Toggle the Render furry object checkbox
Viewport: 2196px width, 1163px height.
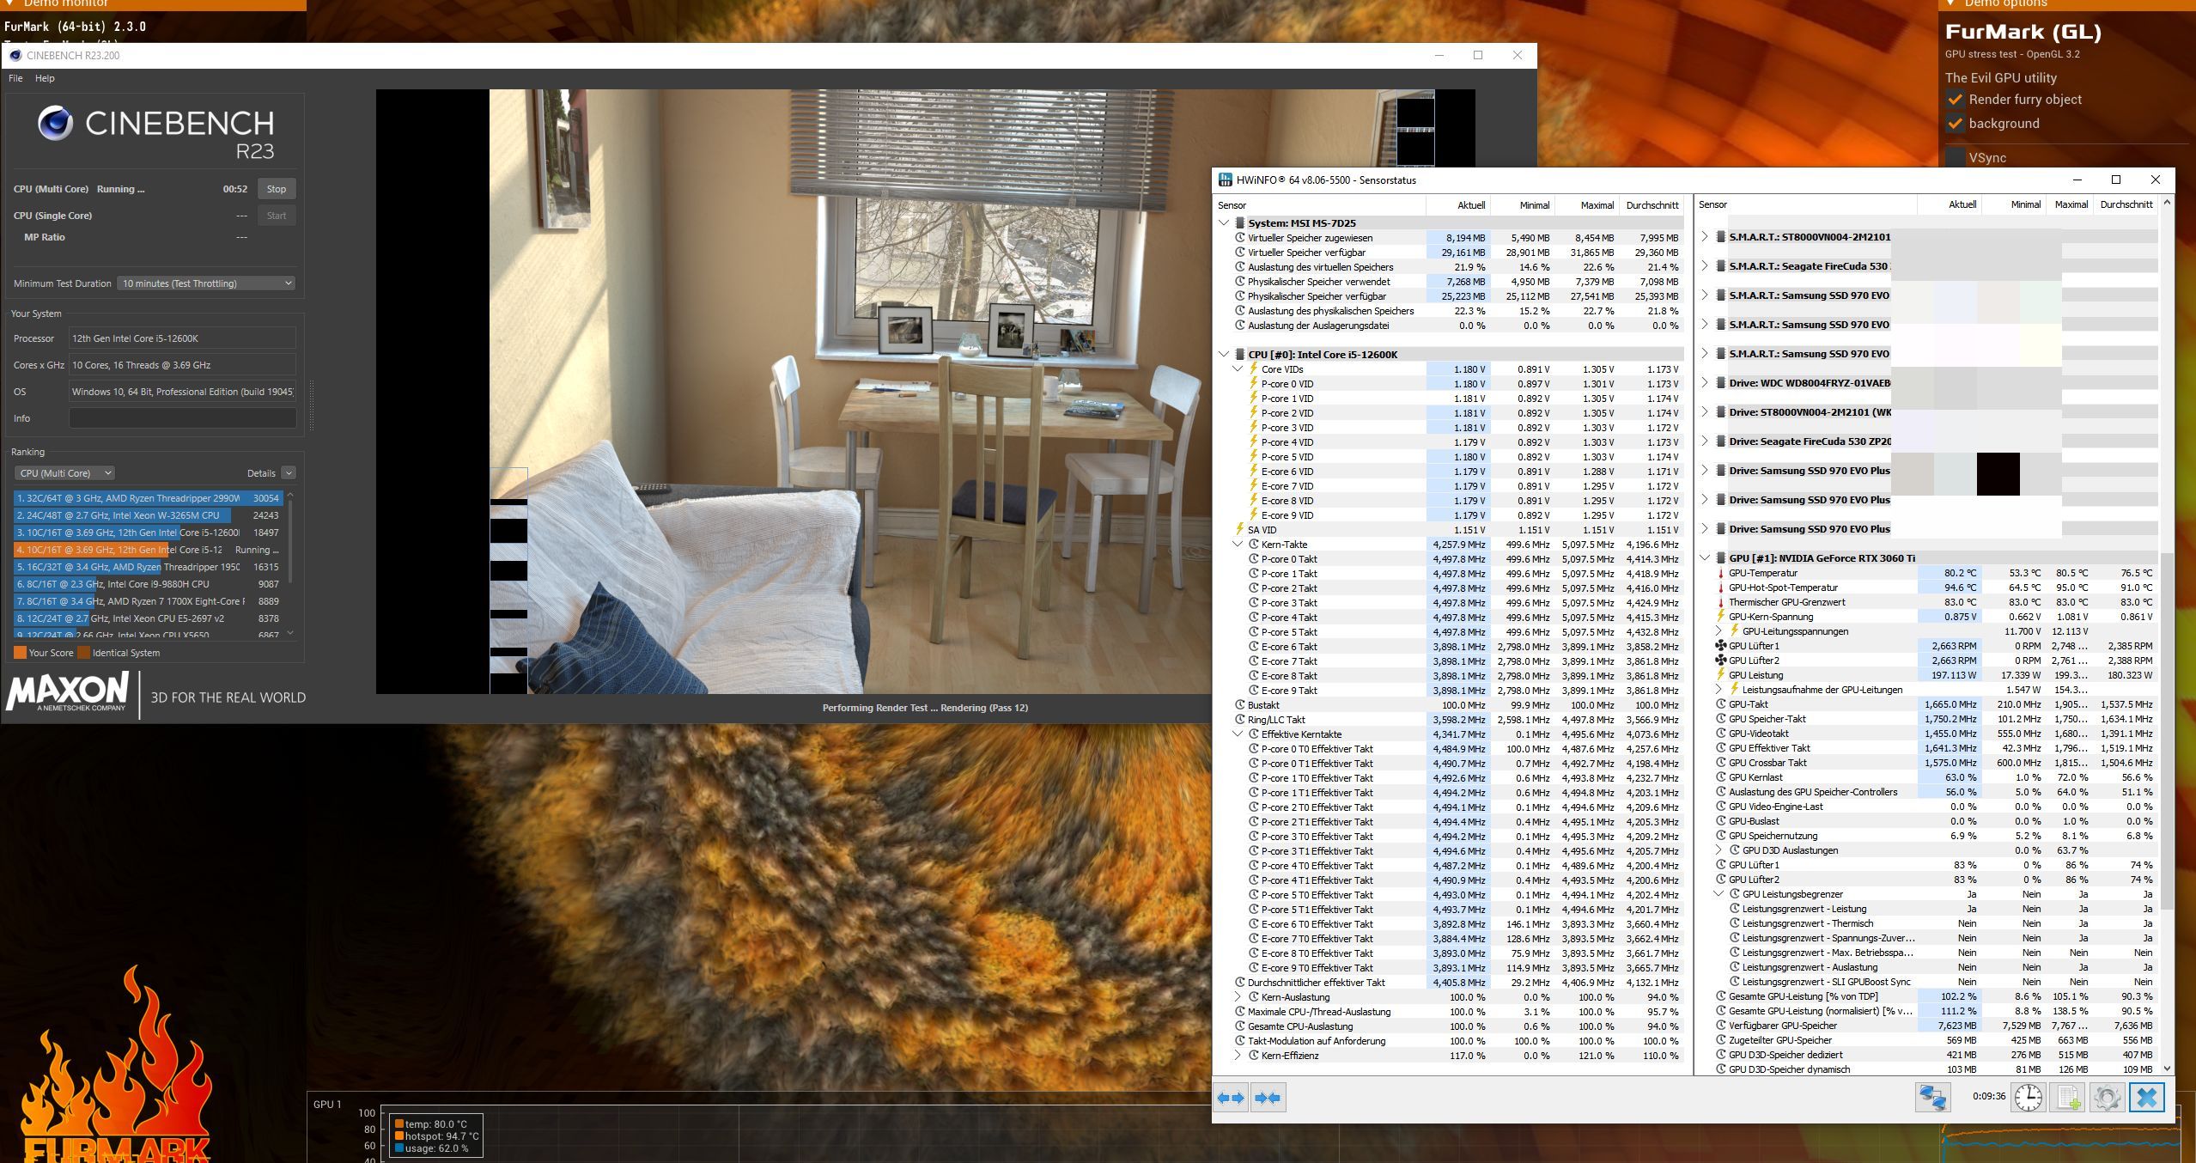(1956, 100)
